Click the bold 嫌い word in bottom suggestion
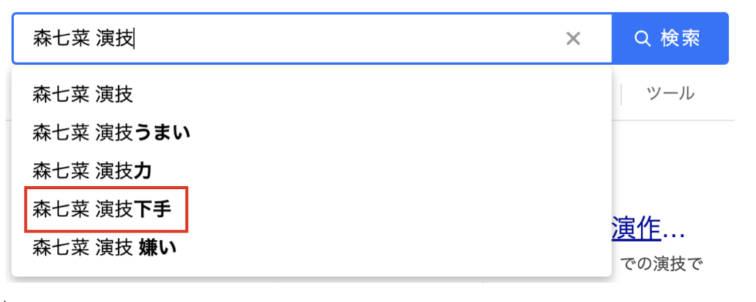 [158, 248]
